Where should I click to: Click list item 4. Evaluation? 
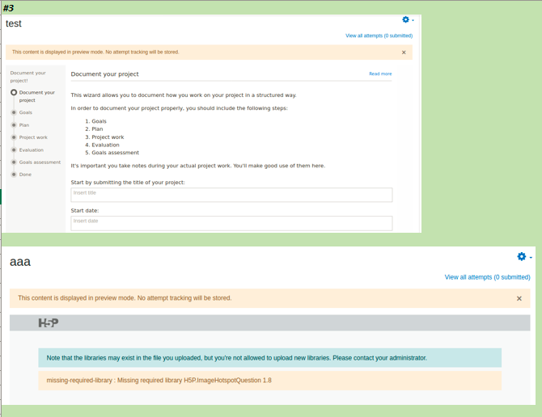(x=102, y=145)
